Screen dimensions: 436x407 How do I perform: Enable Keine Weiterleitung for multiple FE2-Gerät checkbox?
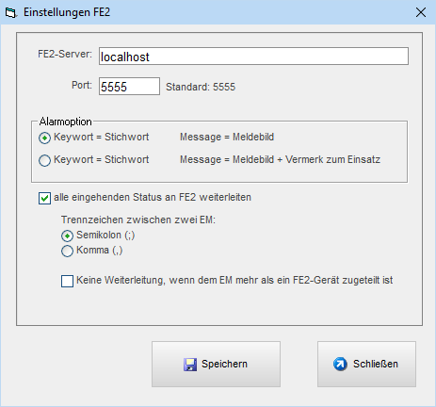(x=67, y=281)
